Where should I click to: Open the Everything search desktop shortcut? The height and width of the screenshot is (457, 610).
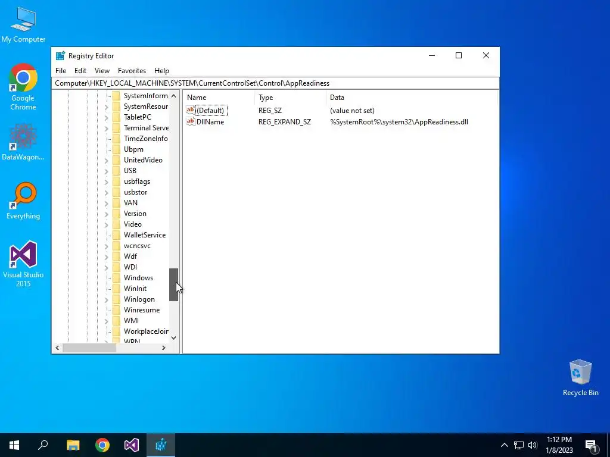click(x=23, y=201)
